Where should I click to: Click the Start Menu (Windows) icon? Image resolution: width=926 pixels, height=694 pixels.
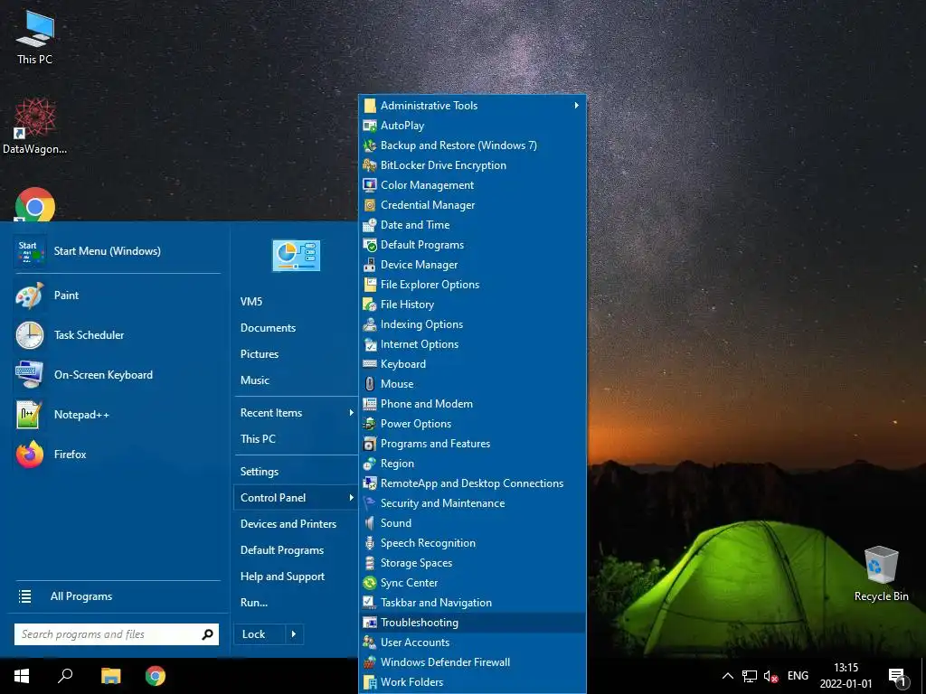pos(30,251)
